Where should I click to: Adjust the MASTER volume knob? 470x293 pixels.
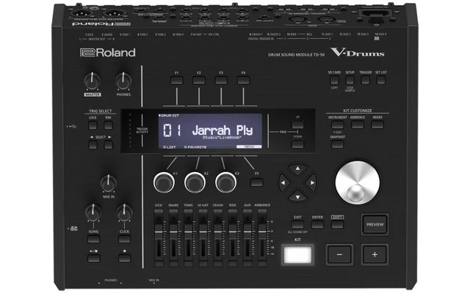click(93, 81)
